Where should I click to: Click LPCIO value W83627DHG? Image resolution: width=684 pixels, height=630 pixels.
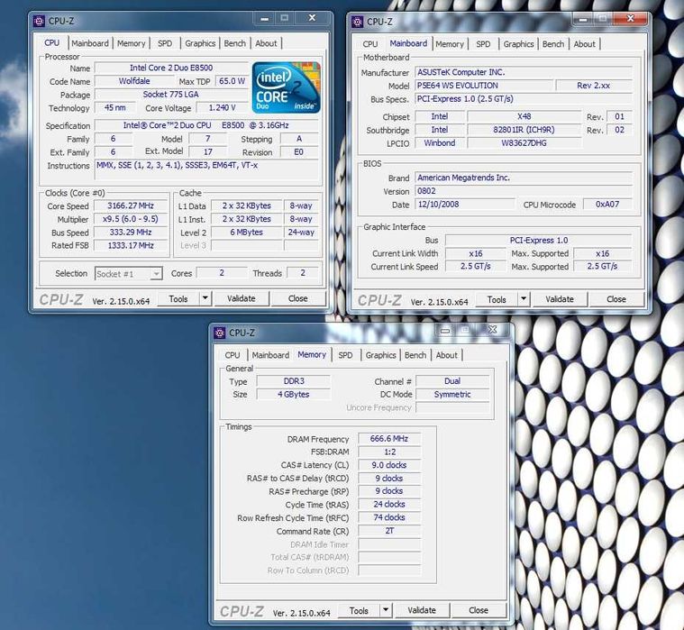524,143
